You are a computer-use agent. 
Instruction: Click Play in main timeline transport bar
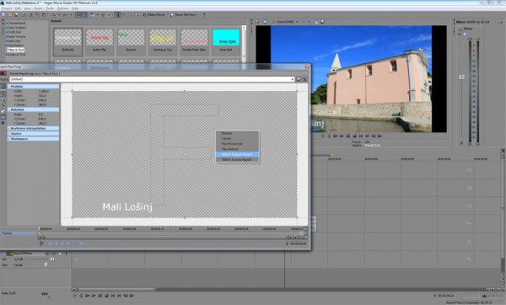94,296
